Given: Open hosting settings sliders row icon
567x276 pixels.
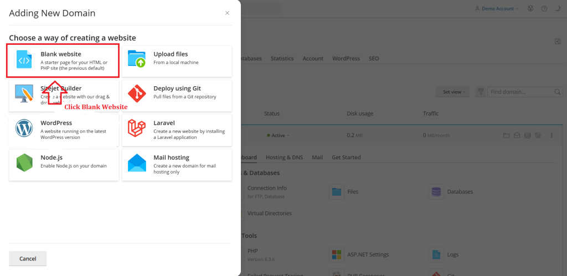Looking at the screenshot, I should (x=538, y=136).
